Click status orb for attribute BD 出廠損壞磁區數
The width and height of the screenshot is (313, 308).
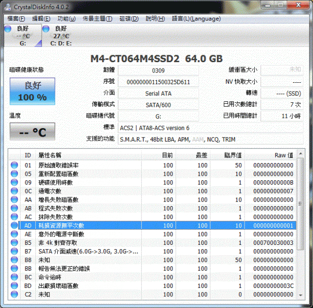pyautogui.click(x=14, y=285)
